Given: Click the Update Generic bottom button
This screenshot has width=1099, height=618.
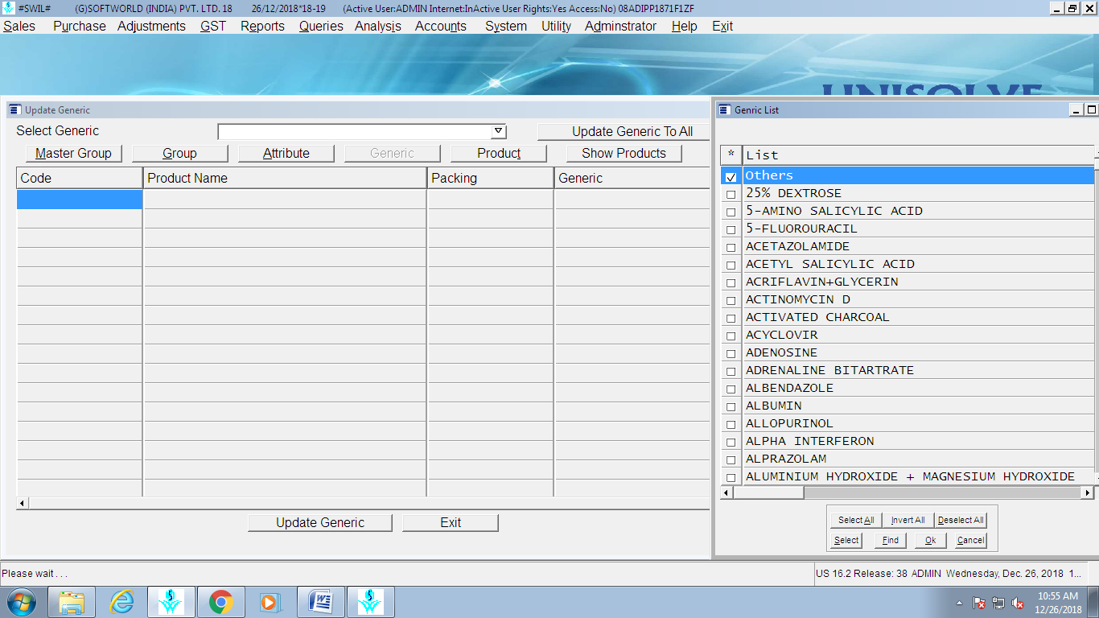Looking at the screenshot, I should [x=320, y=522].
